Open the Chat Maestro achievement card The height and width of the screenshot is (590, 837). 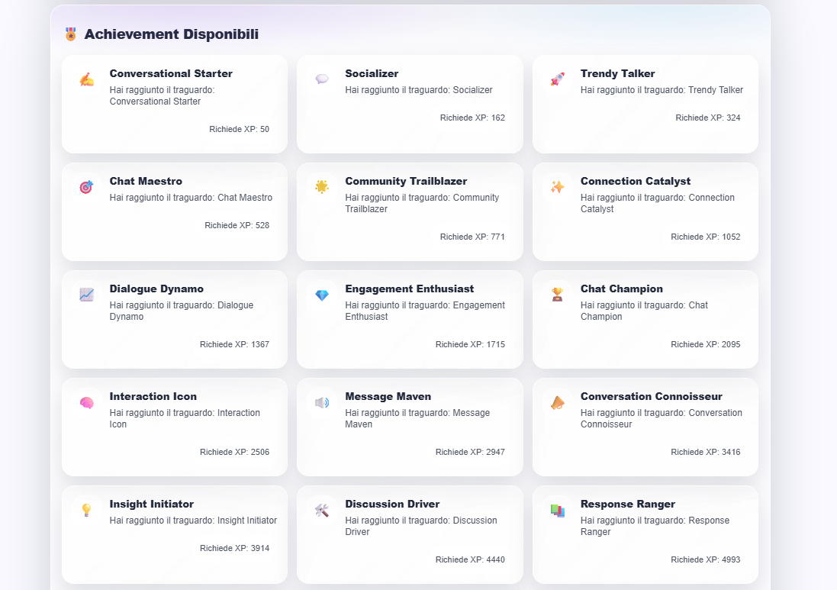click(x=174, y=211)
